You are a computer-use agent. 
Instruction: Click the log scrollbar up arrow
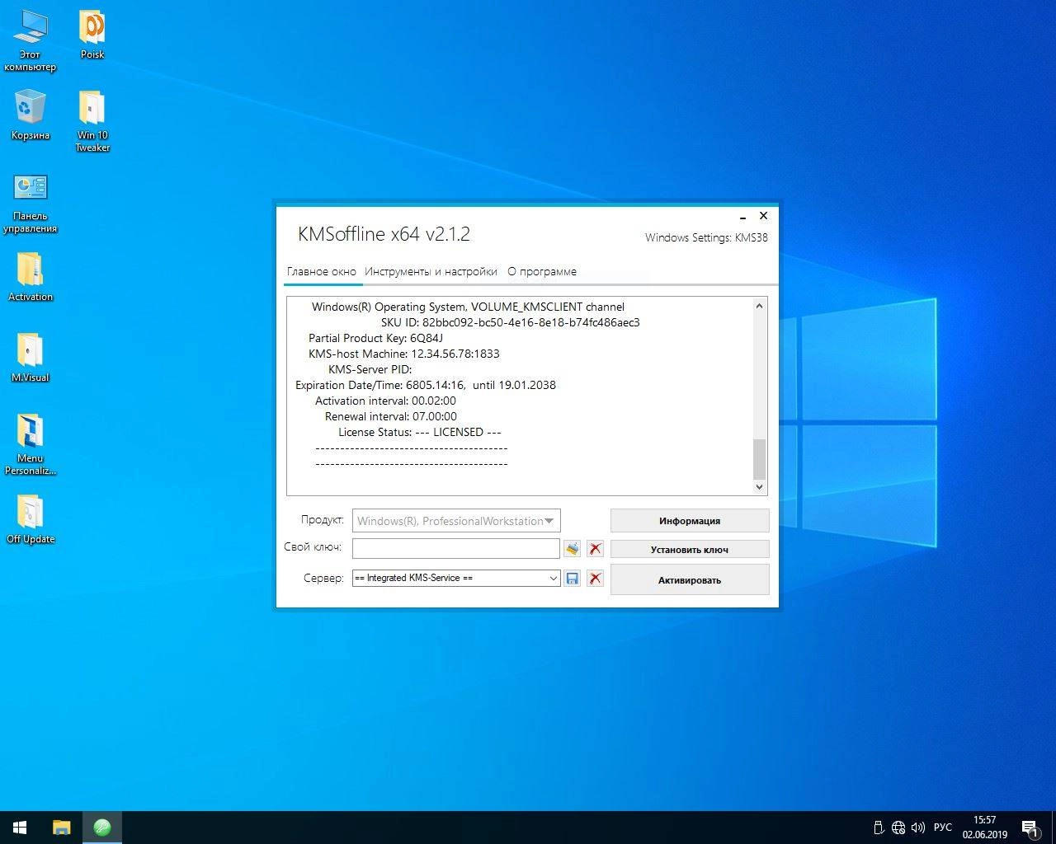[x=759, y=306]
